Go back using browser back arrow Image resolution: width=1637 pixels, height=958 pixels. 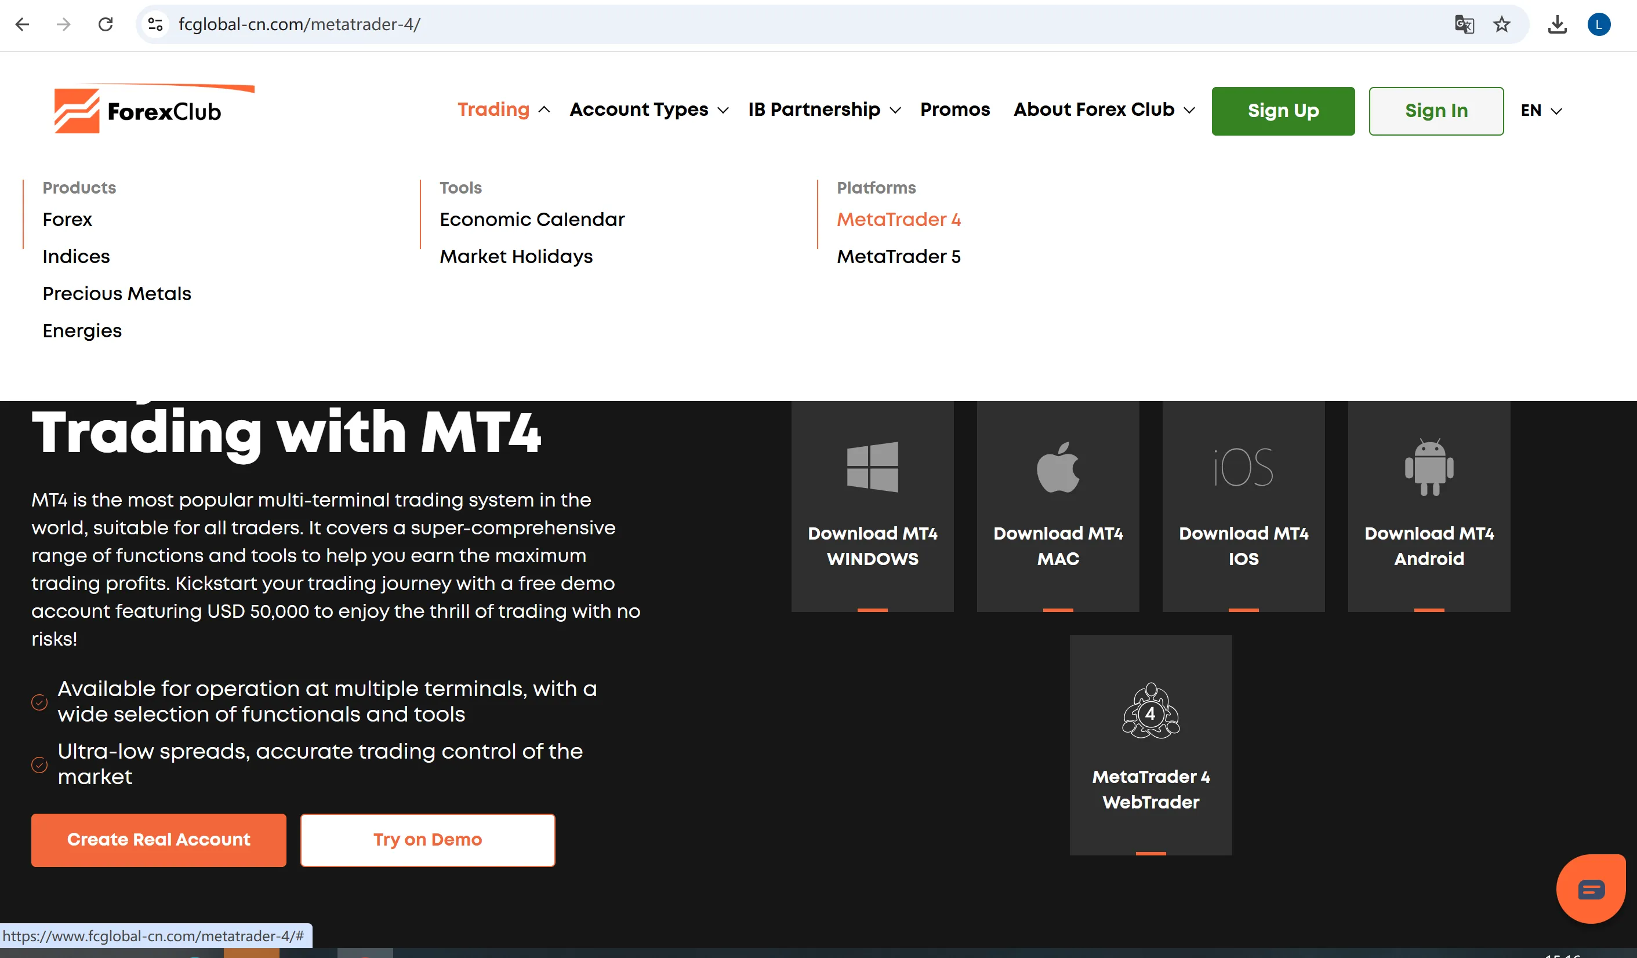[22, 25]
